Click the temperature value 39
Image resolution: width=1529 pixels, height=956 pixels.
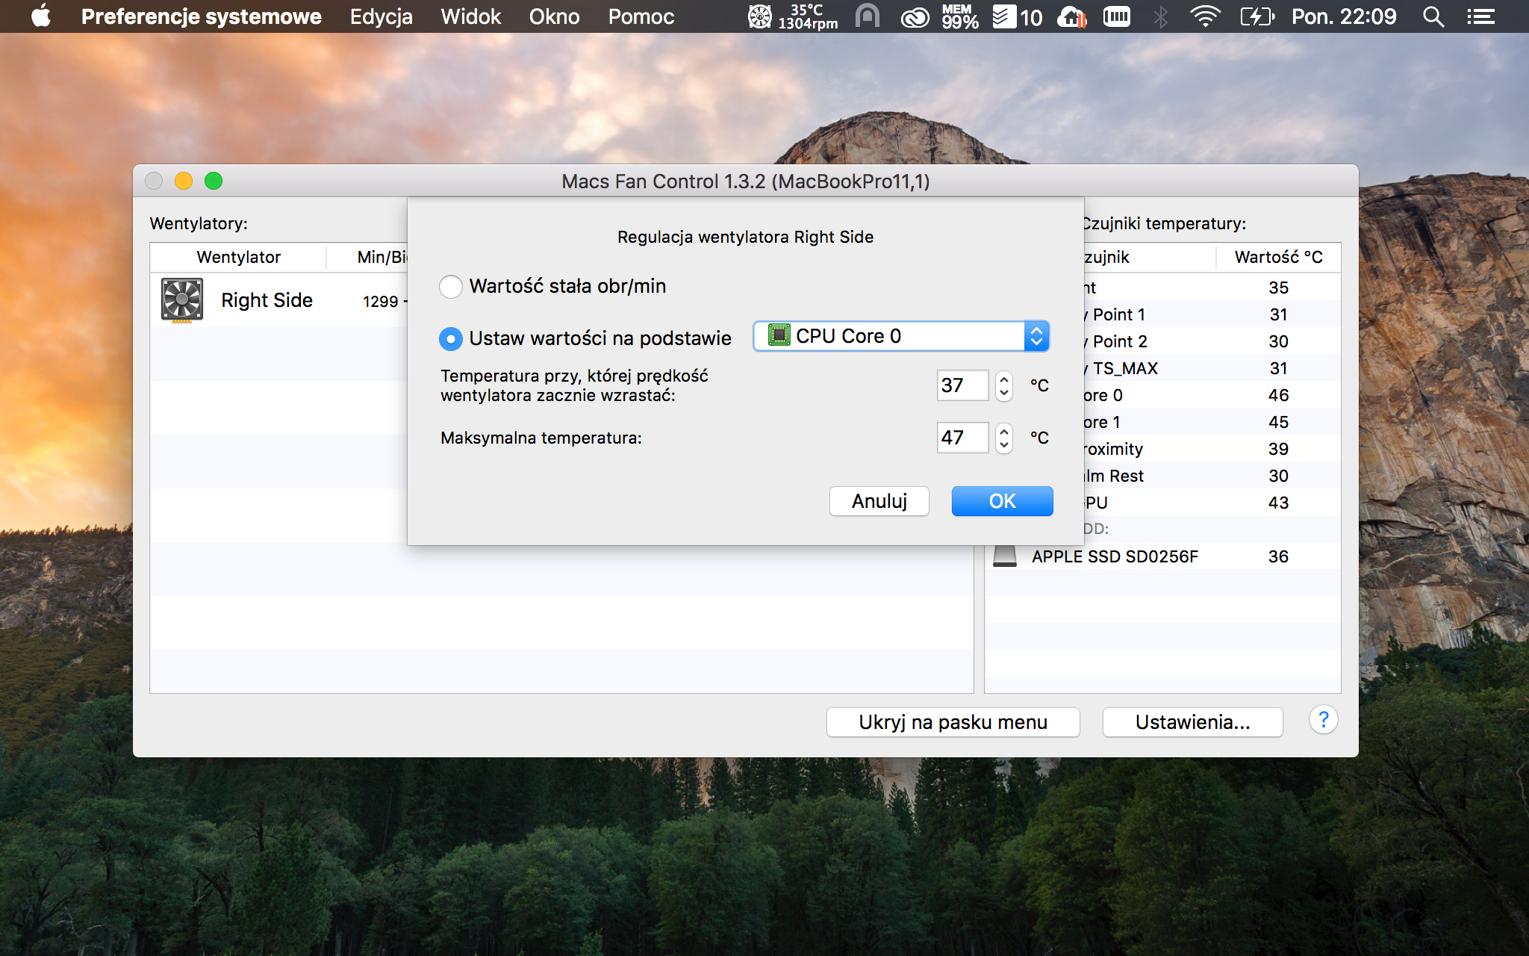point(1278,449)
